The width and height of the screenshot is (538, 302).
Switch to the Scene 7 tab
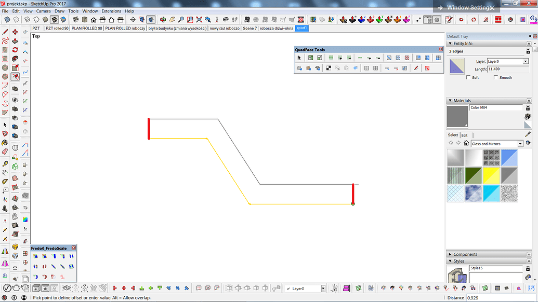click(x=250, y=29)
